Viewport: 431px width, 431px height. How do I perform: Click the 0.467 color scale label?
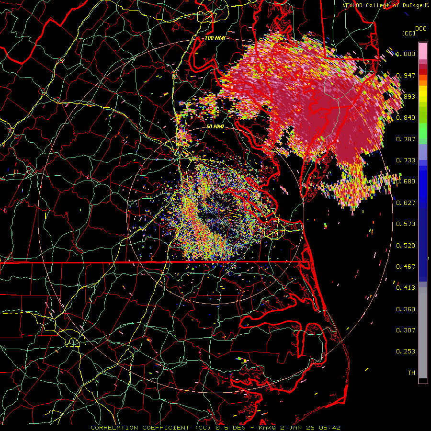coord(406,267)
